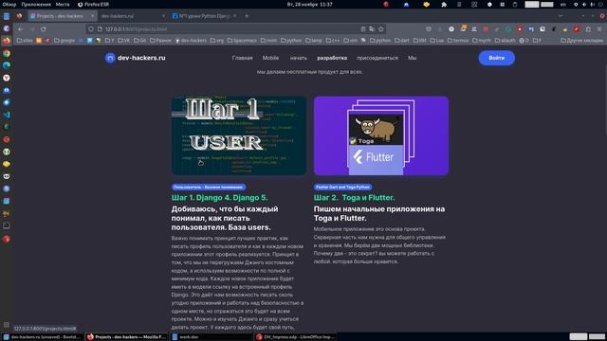Open the dev-hackers bookmark
This screenshot has height=341, width=607.
click(x=191, y=40)
